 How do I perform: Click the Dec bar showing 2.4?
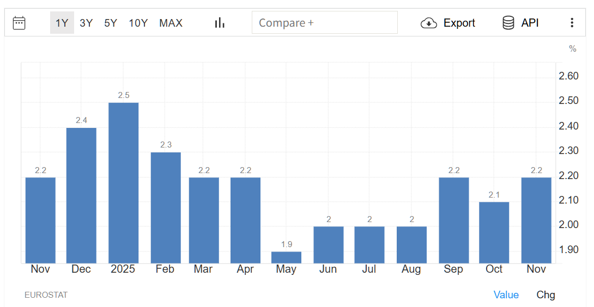click(81, 195)
